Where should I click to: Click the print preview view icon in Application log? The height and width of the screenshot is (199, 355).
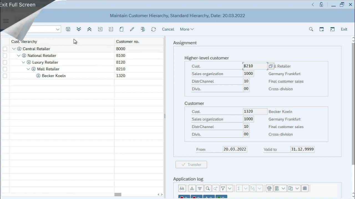click(277, 188)
